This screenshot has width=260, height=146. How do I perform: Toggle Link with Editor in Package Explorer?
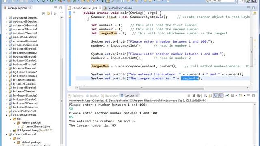pyautogui.click(x=48, y=13)
